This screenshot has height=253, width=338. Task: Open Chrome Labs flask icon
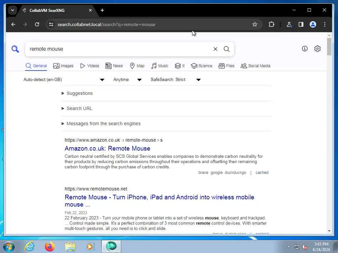tap(289, 24)
